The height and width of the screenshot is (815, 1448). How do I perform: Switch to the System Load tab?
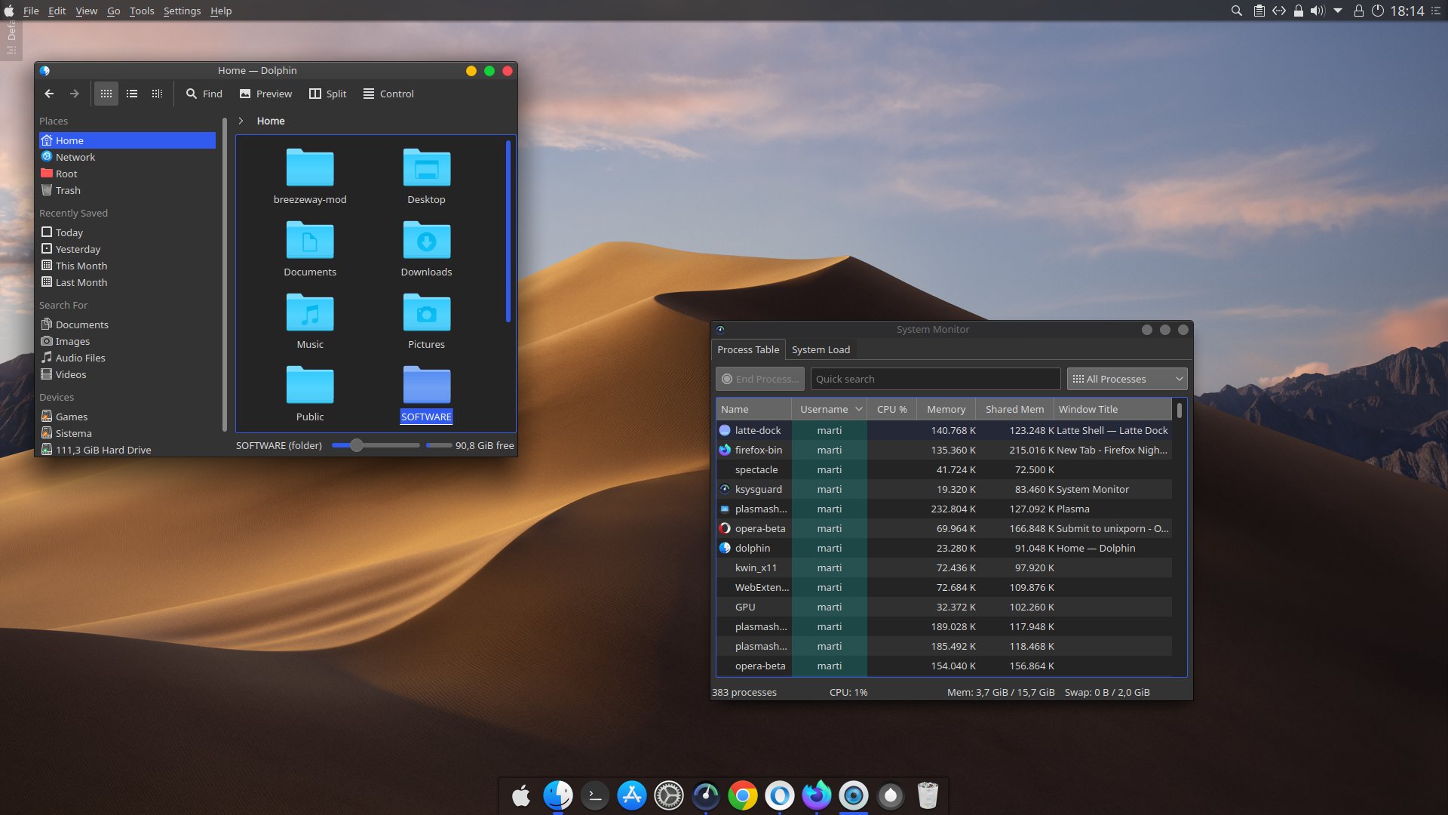(x=821, y=349)
